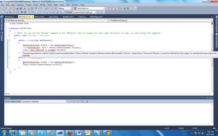
Task: Switch to the App.Config tab
Action: click(x=53, y=17)
